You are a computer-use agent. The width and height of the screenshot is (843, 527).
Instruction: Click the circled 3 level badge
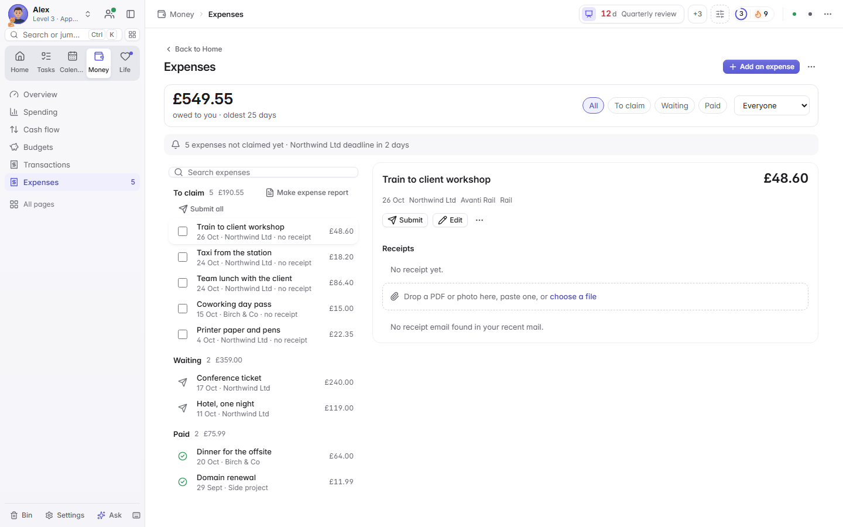point(741,14)
